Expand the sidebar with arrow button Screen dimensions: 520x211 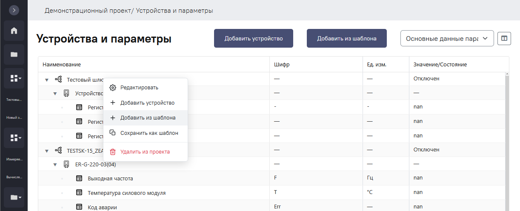14,9
